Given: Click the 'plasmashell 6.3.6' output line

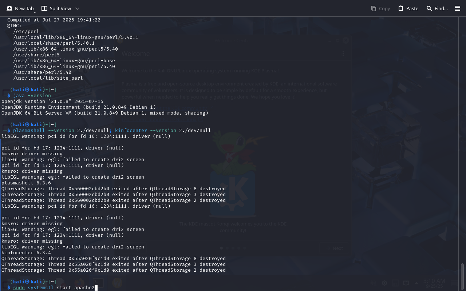Looking at the screenshot, I should click(26, 183).
